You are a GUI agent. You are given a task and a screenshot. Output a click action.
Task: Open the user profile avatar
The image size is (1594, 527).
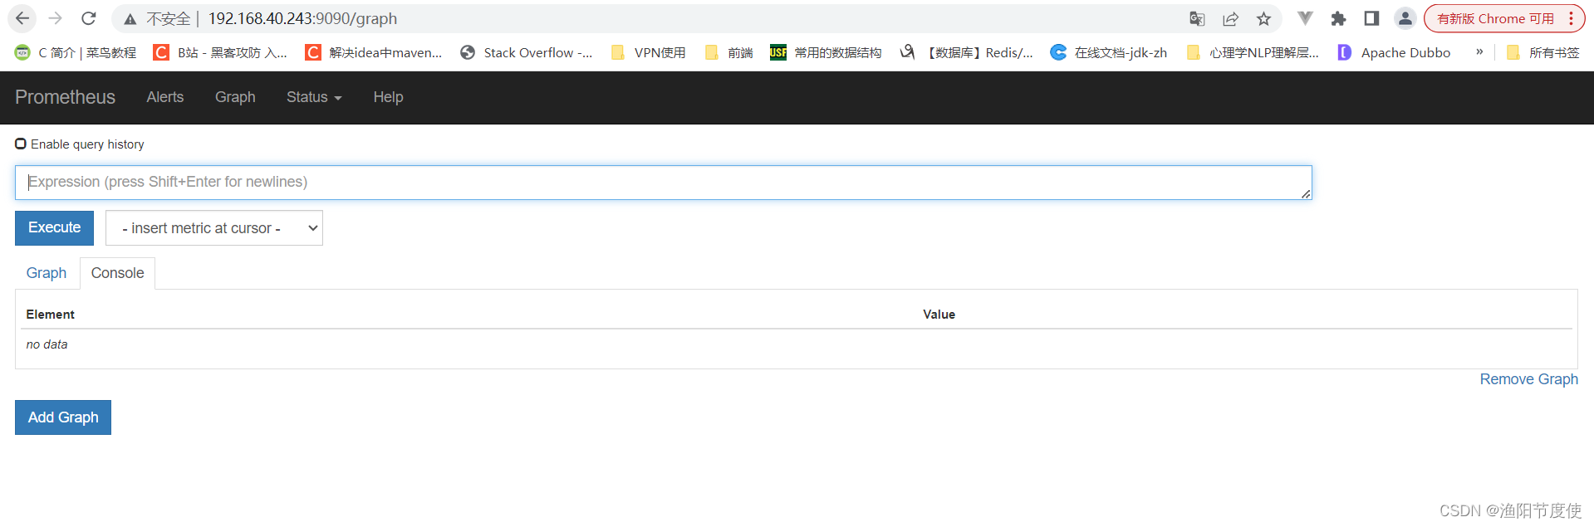click(1405, 18)
